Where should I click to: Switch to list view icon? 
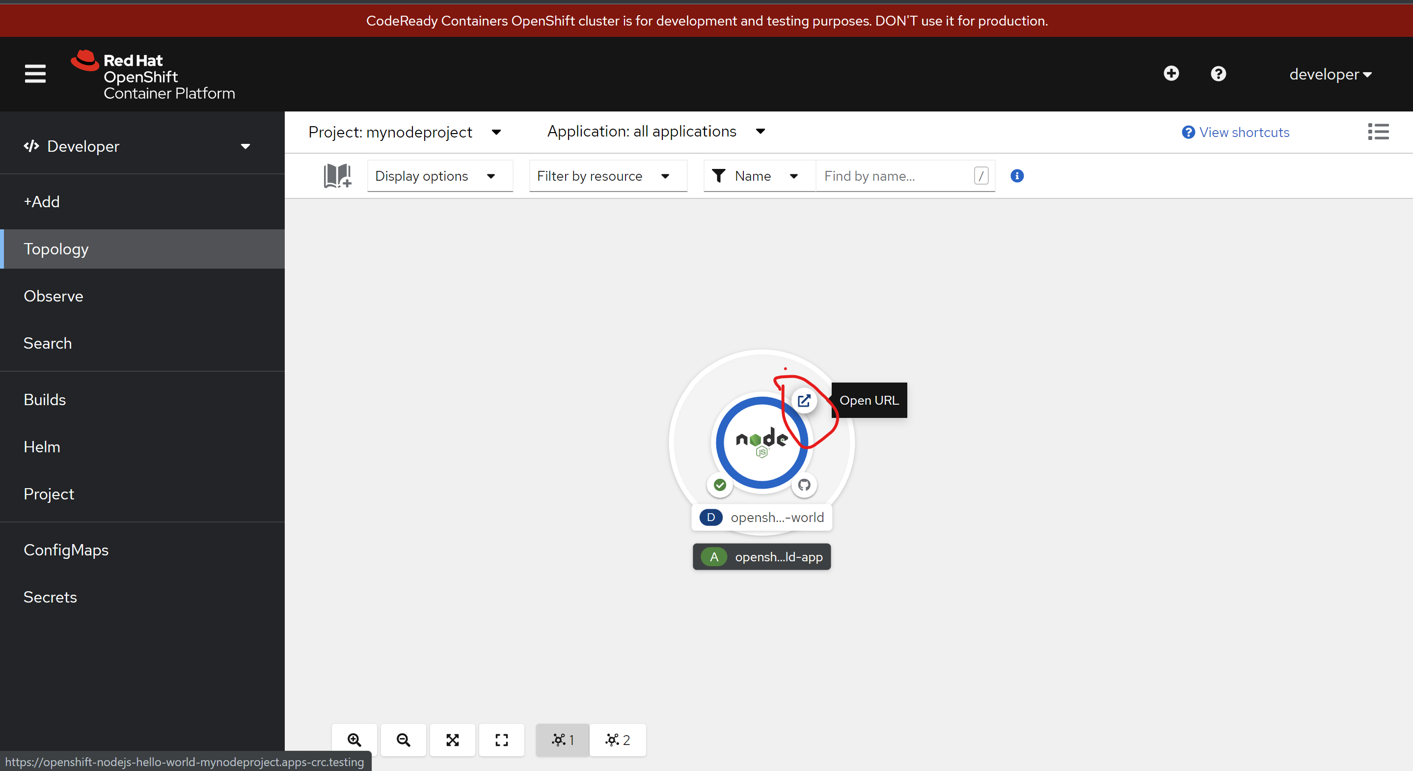coord(1378,132)
